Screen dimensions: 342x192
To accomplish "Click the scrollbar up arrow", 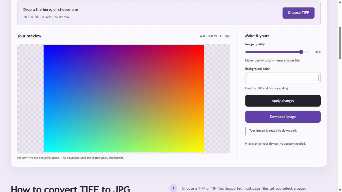I will point(340,2).
